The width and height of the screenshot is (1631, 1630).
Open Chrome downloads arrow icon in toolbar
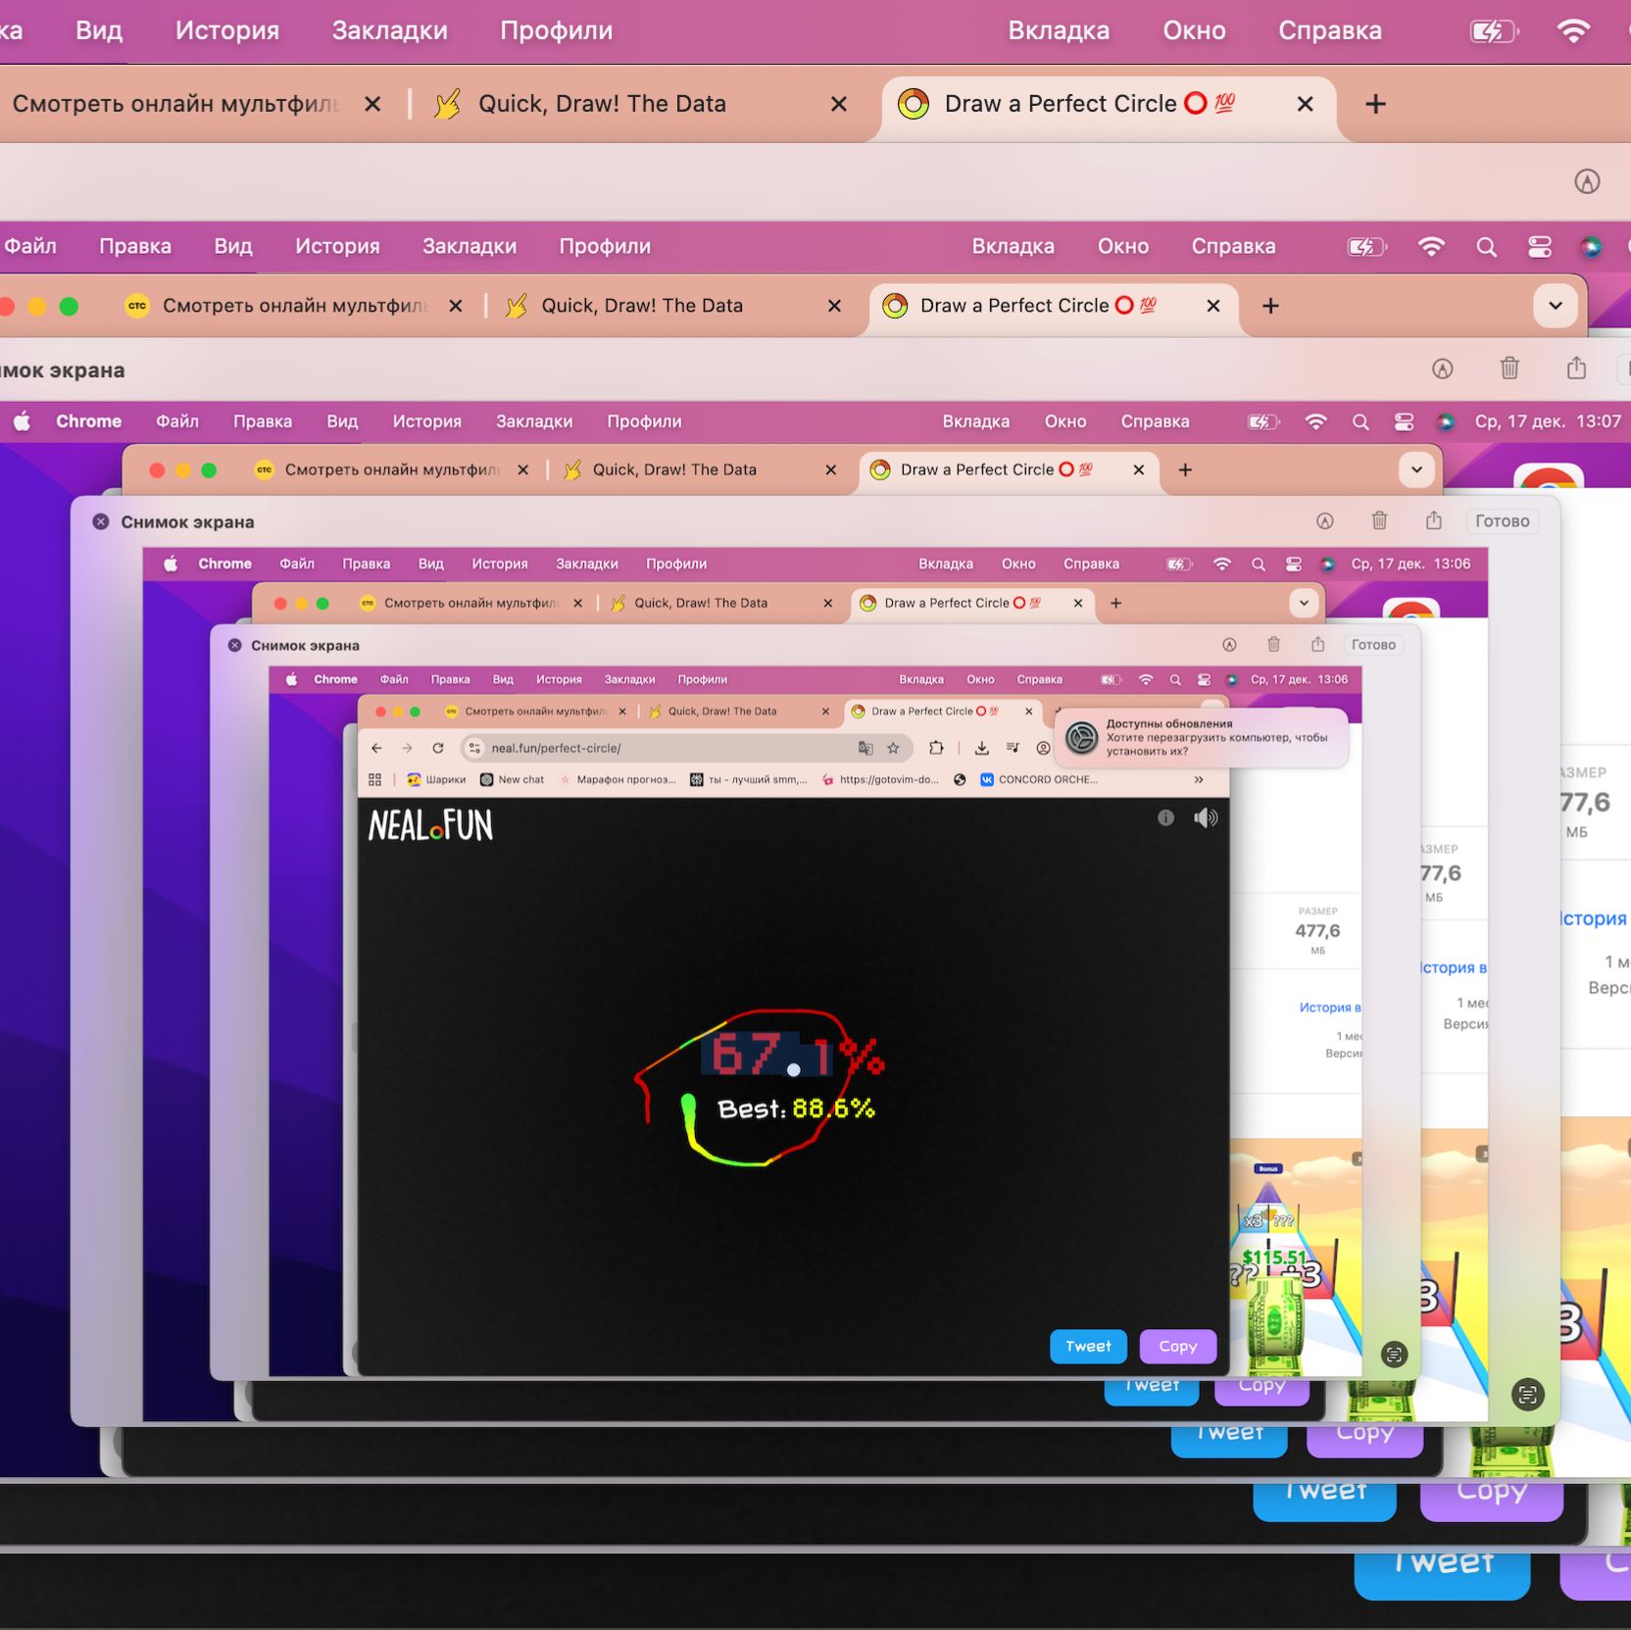981,748
